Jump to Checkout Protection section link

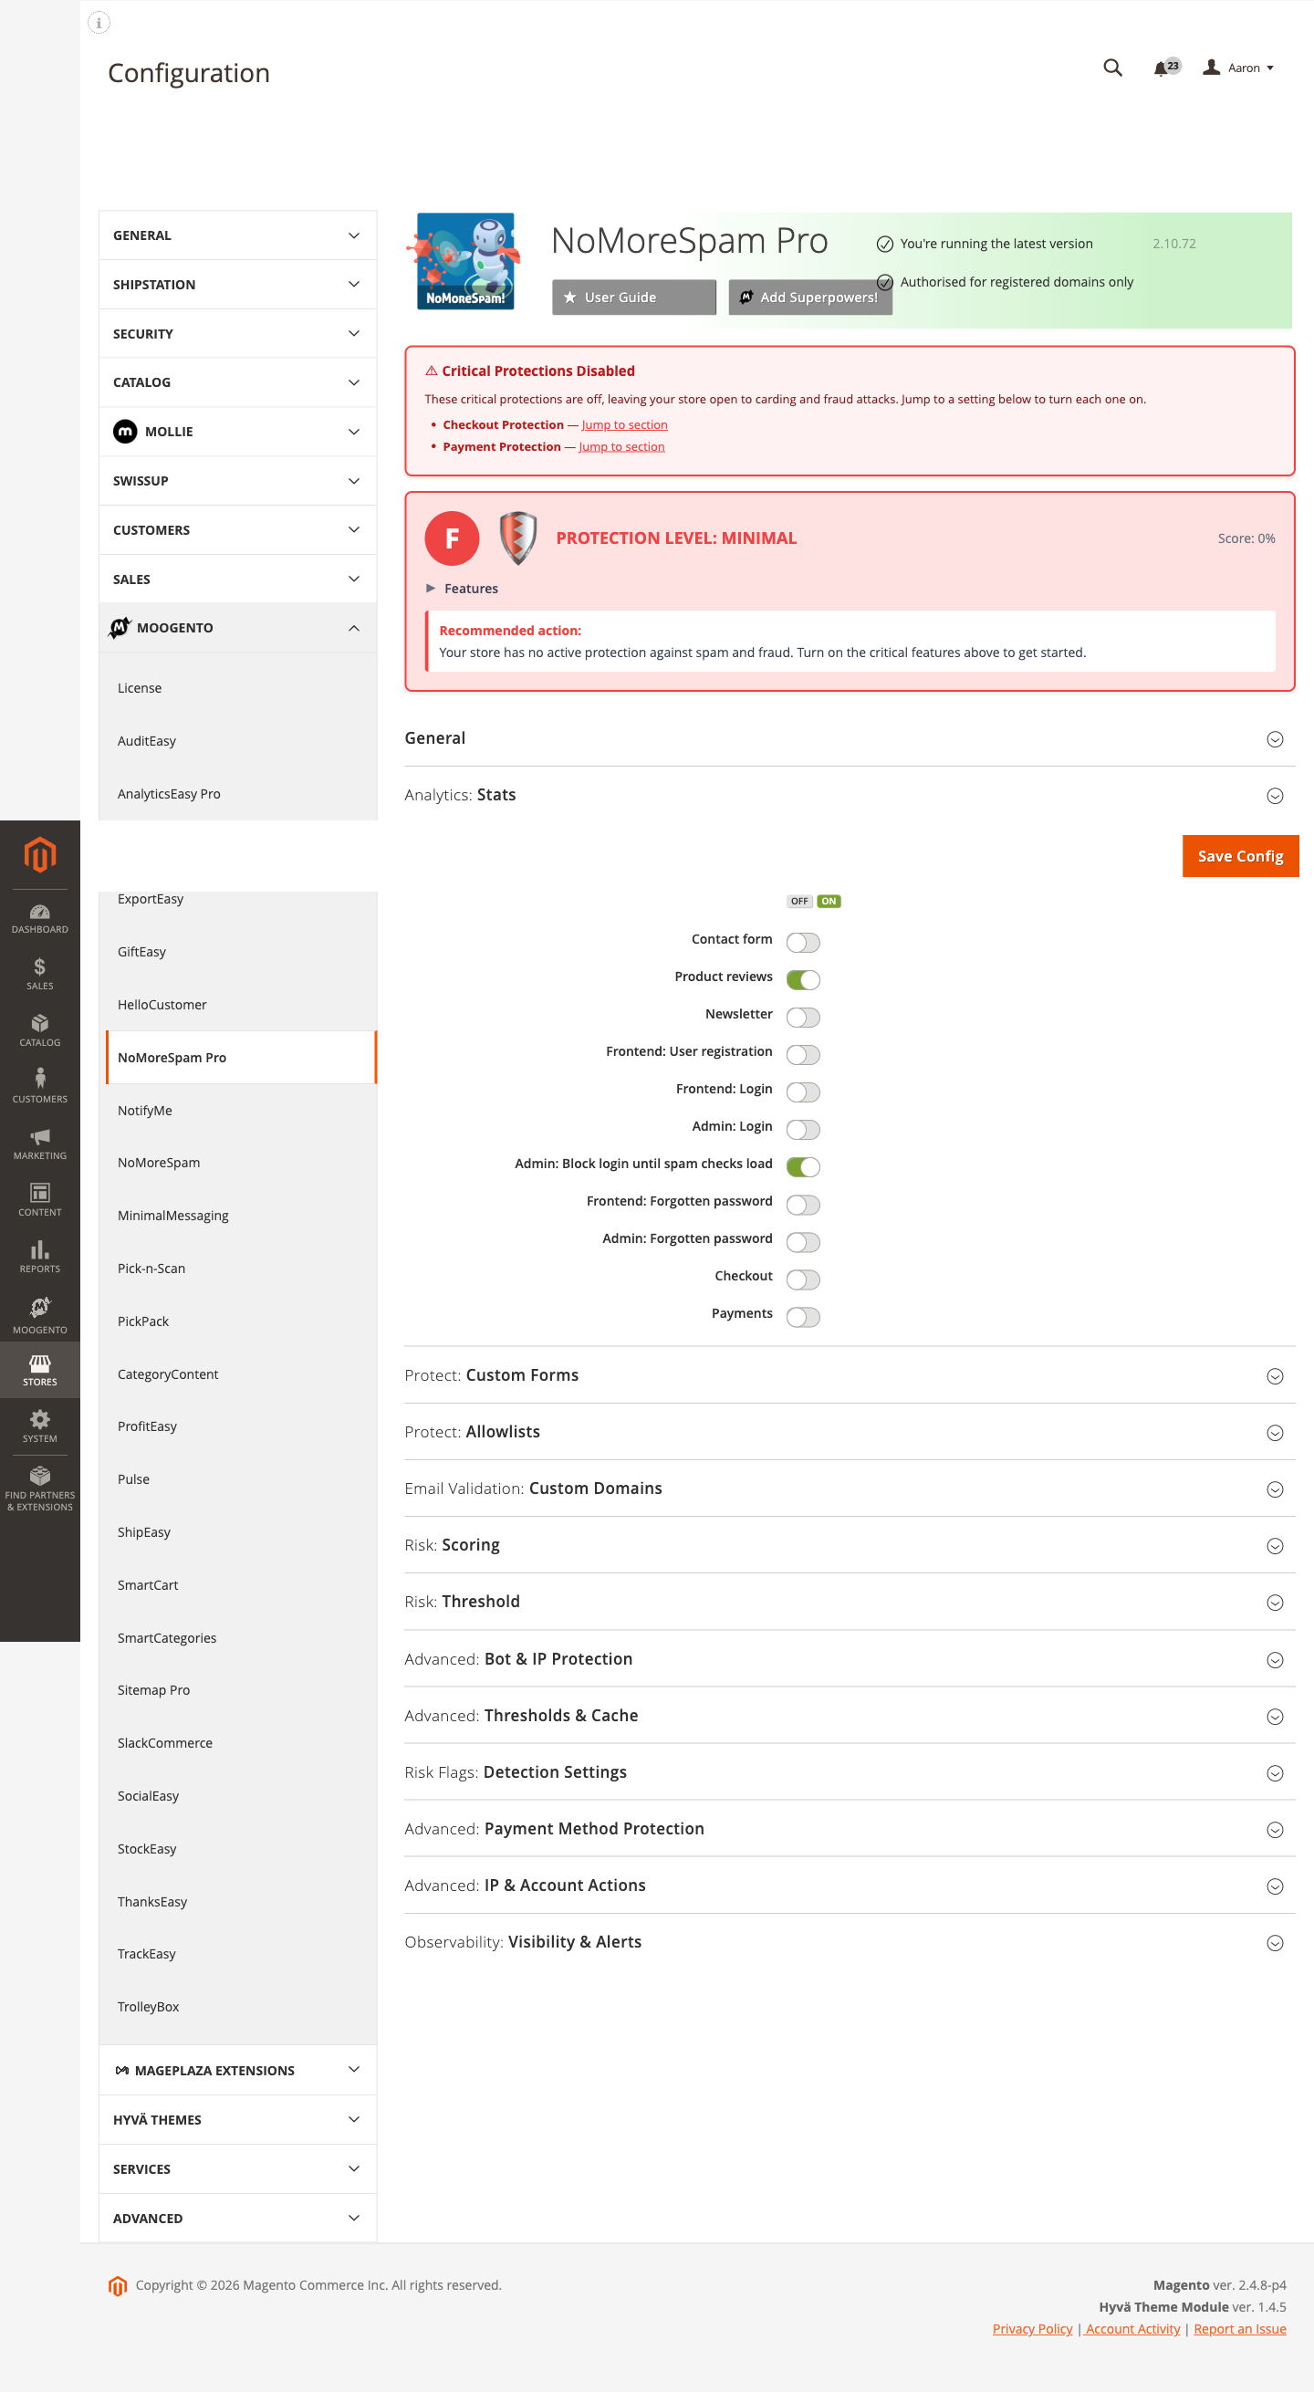624,425
